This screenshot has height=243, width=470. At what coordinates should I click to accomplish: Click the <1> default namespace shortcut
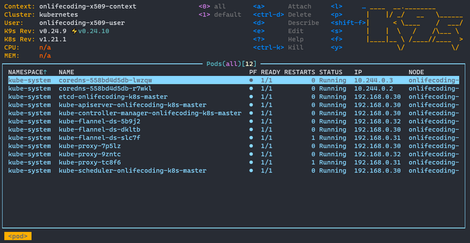(x=220, y=14)
